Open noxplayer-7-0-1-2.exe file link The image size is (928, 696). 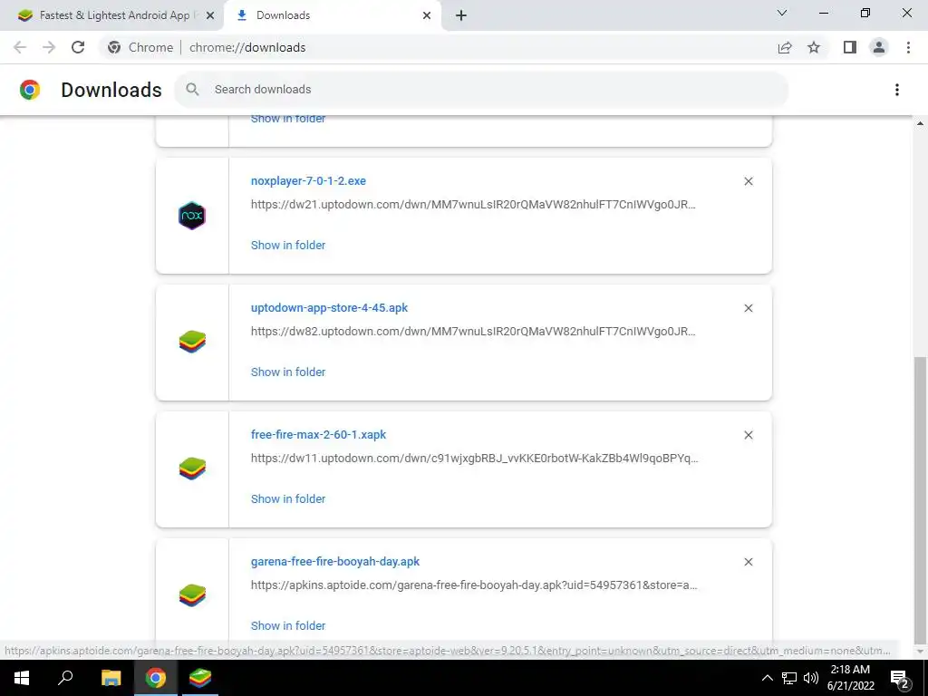tap(308, 181)
